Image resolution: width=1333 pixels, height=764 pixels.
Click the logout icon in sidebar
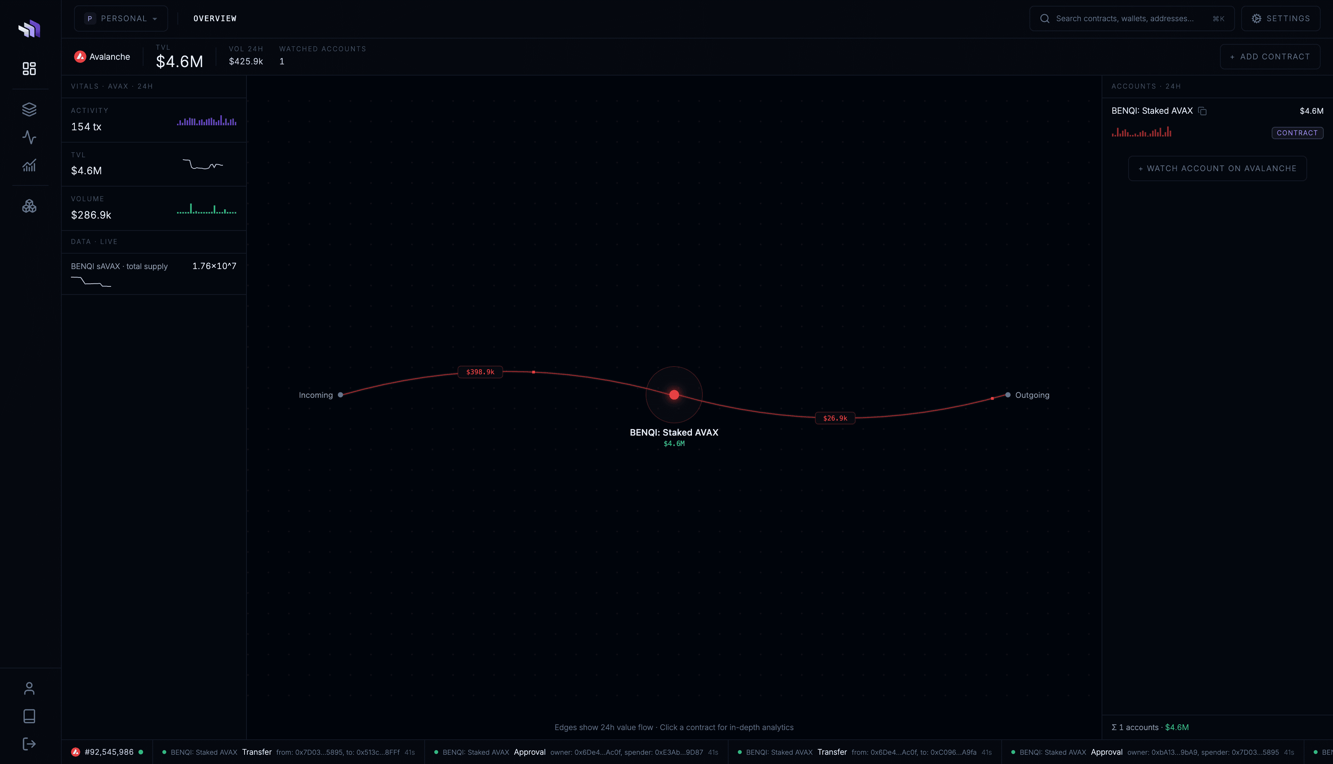coord(29,744)
